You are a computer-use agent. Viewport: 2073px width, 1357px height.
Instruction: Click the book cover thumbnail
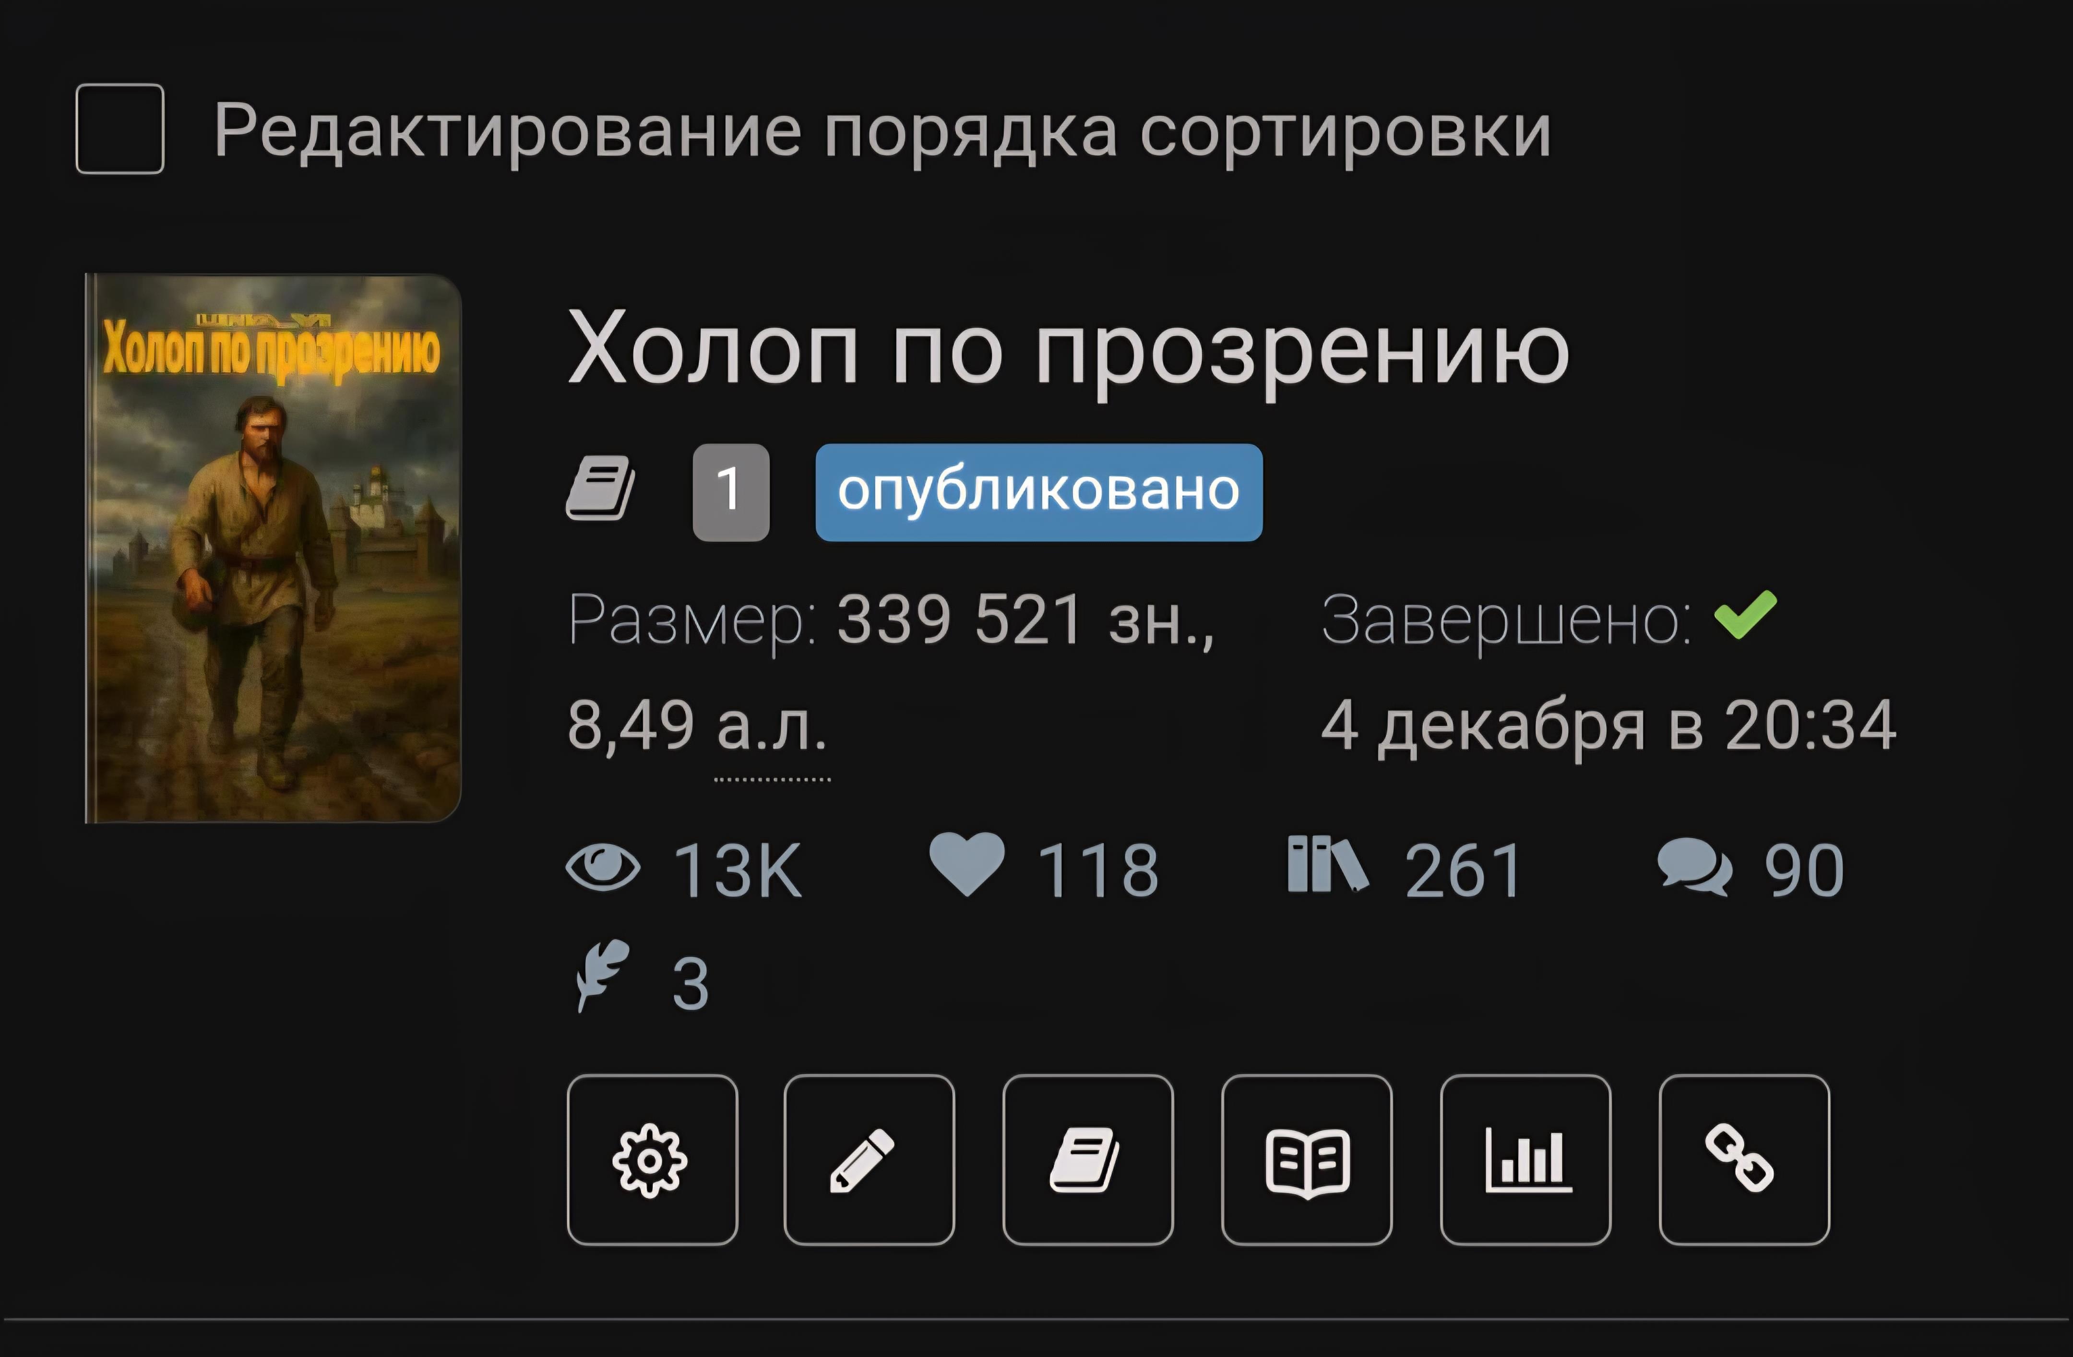(274, 548)
